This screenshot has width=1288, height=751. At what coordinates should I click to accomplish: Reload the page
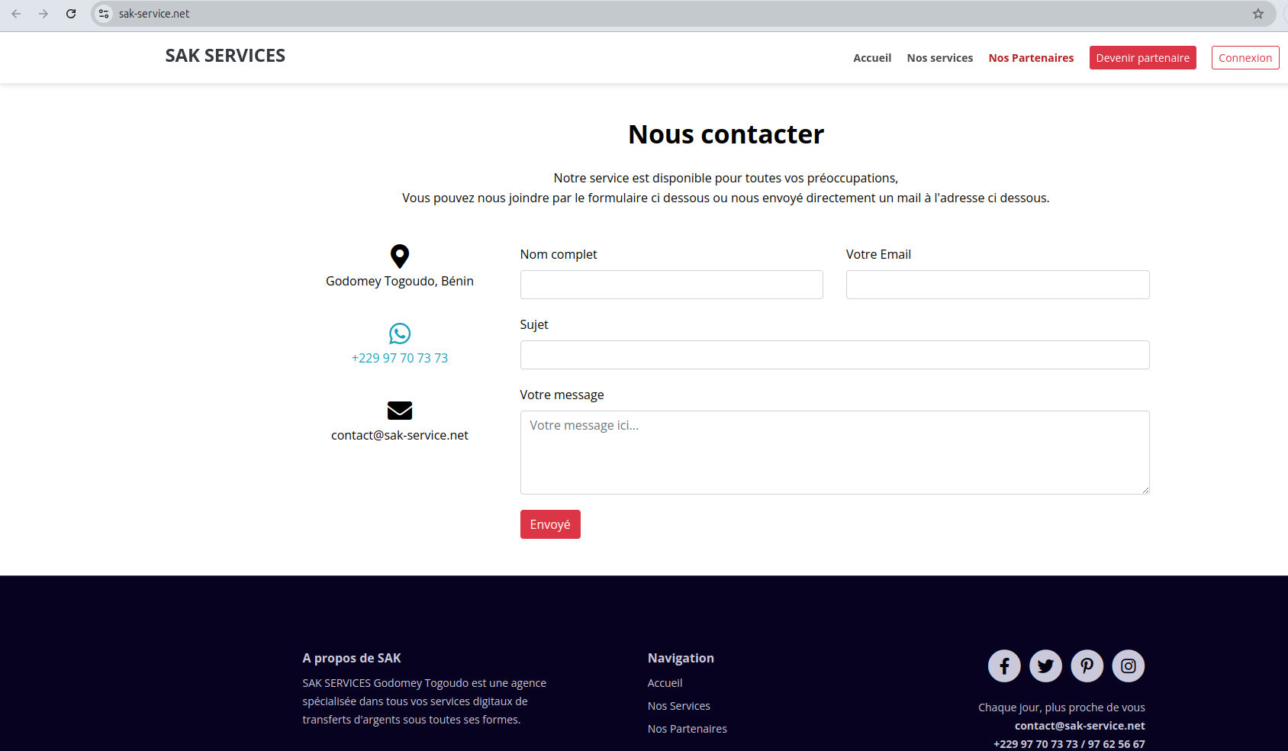click(x=71, y=14)
